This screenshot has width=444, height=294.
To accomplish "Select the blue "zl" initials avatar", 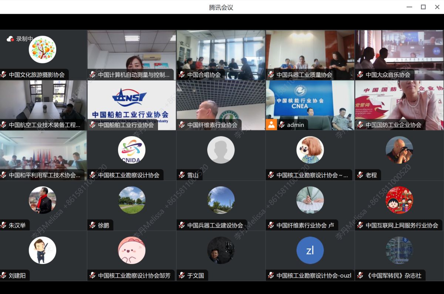I will [310, 250].
